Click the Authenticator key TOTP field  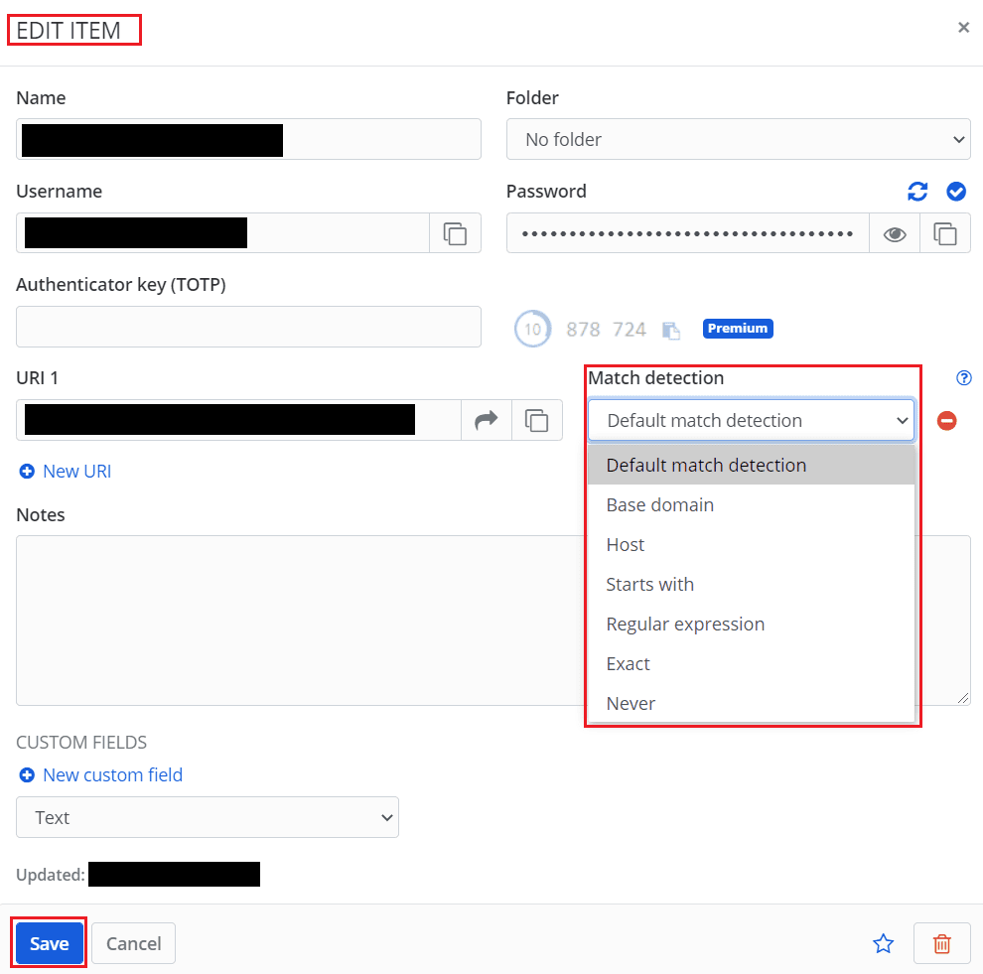pos(248,327)
